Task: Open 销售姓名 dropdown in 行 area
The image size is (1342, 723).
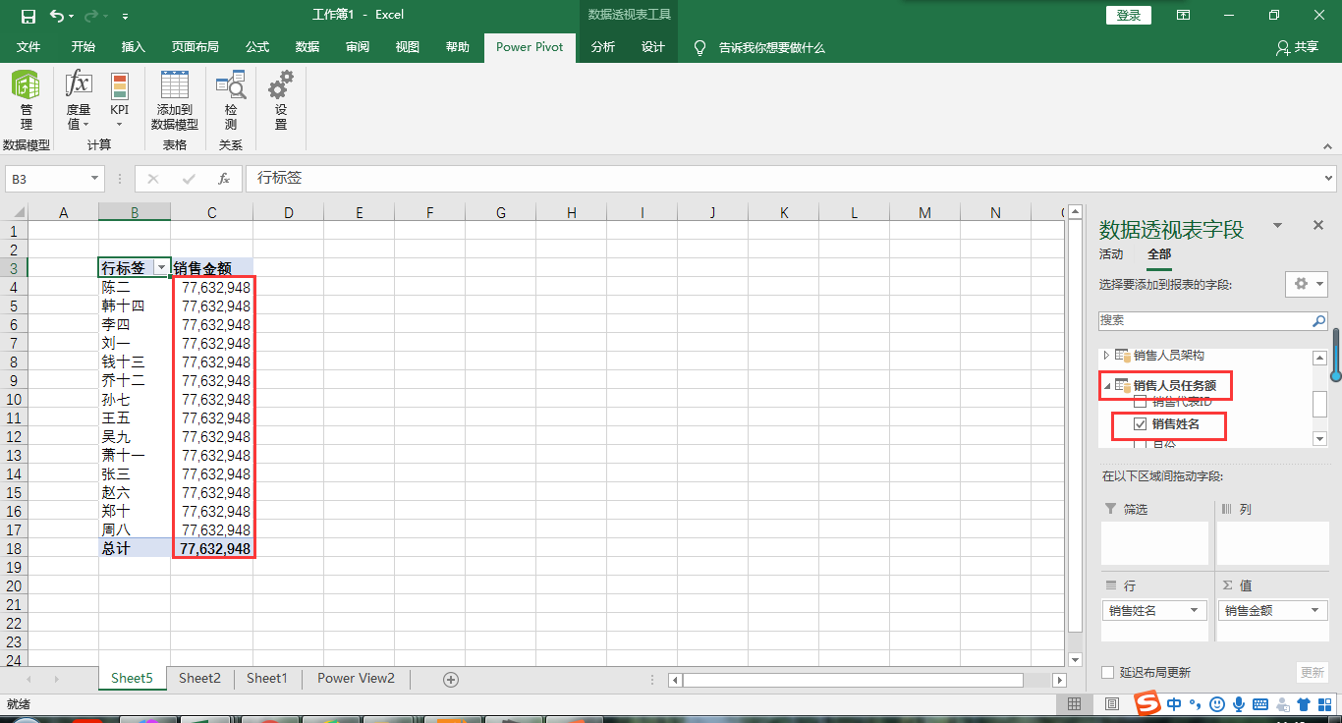Action: tap(1196, 610)
